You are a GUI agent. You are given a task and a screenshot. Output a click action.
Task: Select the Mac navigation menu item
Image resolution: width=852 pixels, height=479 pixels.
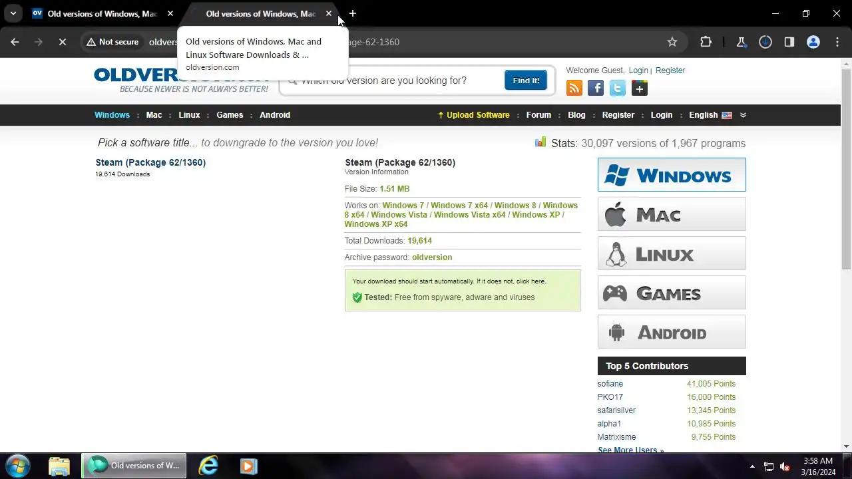tap(154, 115)
